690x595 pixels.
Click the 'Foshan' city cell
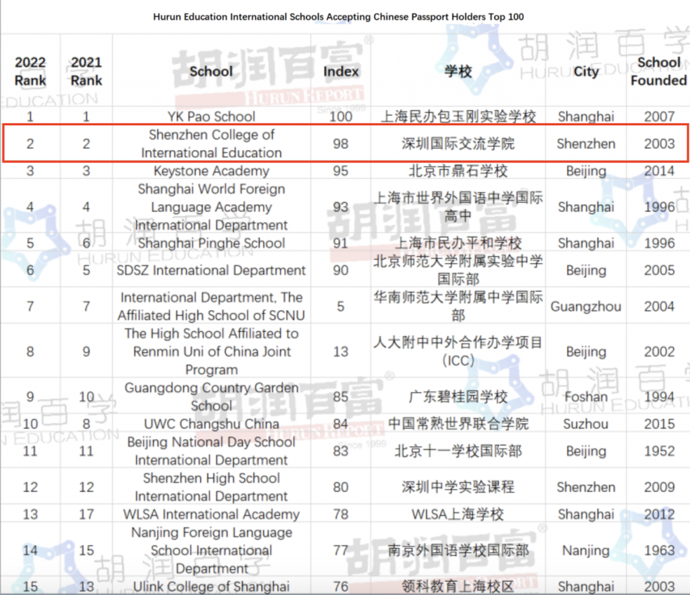click(x=586, y=396)
